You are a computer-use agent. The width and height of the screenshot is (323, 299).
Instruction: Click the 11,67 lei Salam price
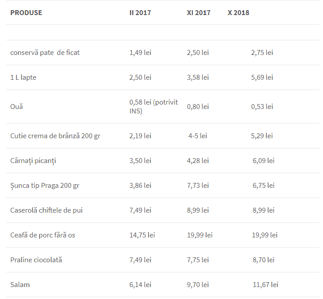(x=265, y=284)
